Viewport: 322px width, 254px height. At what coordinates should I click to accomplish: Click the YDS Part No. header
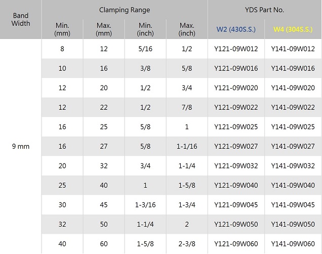pos(265,10)
